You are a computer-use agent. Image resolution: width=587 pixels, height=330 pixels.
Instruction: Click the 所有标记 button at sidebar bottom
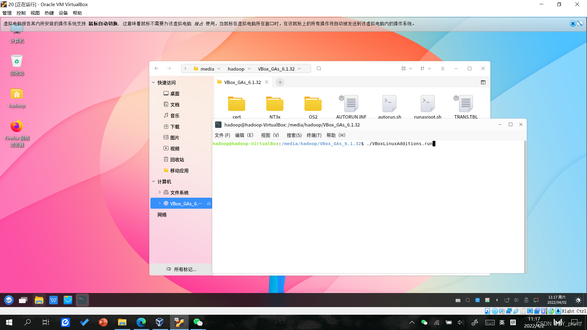pos(181,269)
